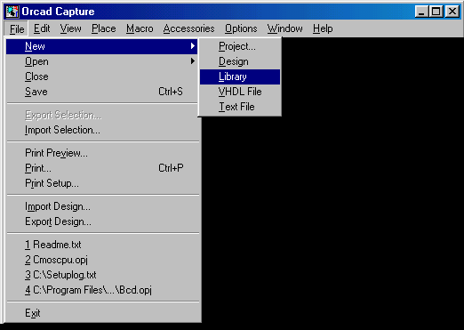Select Print... menu item
Screen dimensions: 464x330
coord(103,168)
